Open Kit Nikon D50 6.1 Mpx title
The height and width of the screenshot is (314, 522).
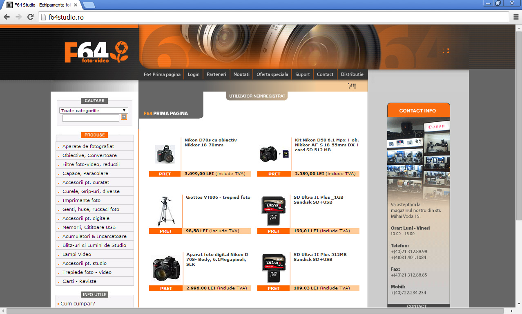(x=327, y=145)
